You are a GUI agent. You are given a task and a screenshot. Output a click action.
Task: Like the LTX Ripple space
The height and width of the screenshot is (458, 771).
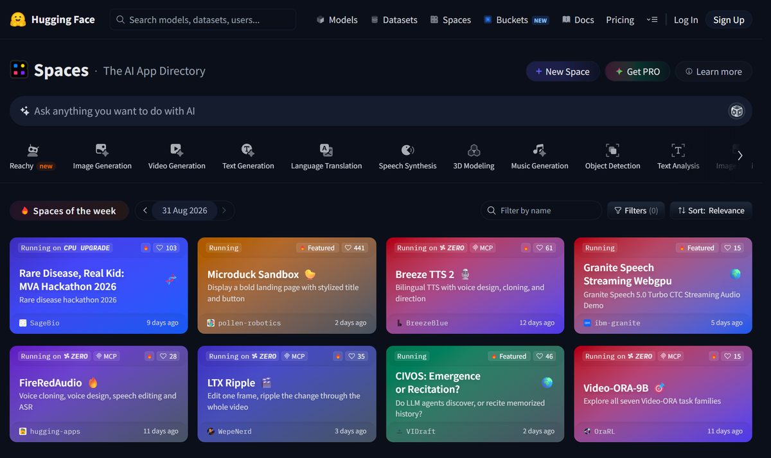coord(356,357)
